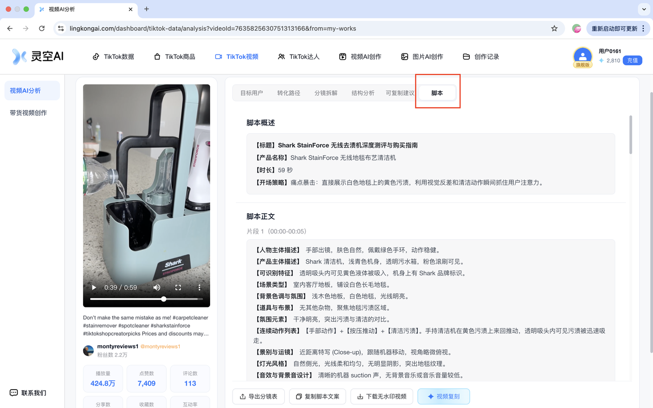This screenshot has height=408, width=653.
Task: View site information icon in address bar
Action: (x=61, y=29)
